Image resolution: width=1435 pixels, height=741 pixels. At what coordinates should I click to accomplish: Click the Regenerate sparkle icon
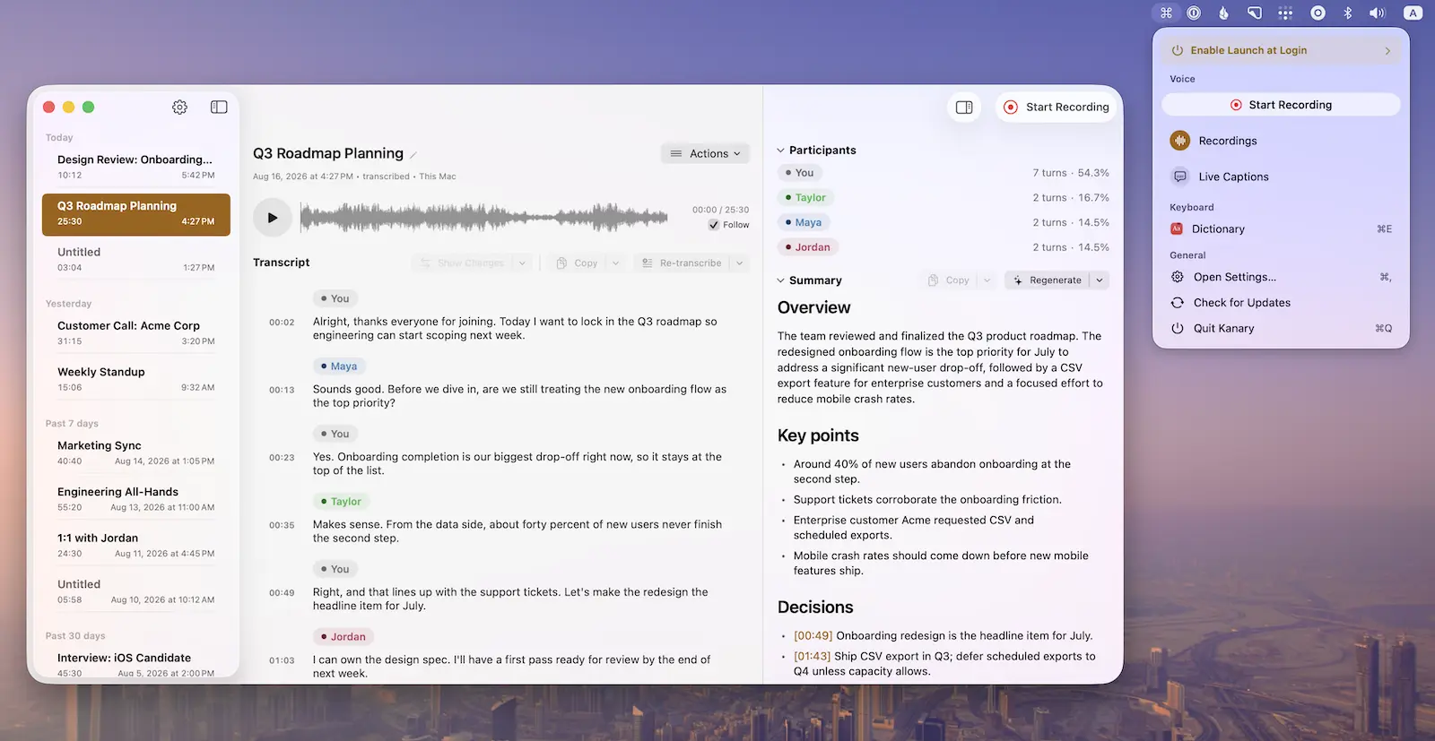point(1018,280)
